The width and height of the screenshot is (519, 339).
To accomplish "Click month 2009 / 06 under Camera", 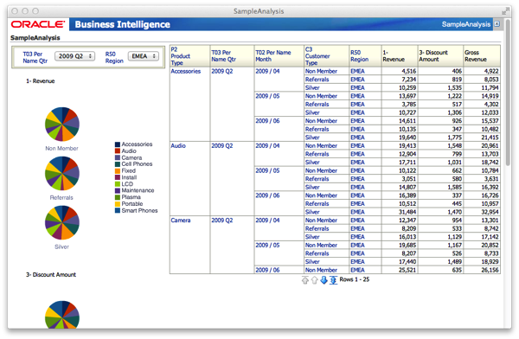I will click(267, 270).
